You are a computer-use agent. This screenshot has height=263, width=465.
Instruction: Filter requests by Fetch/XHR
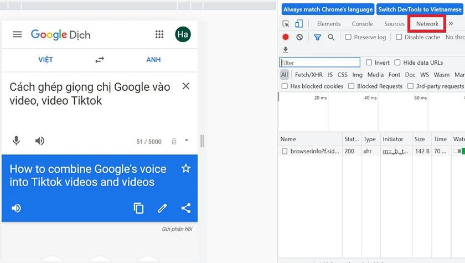click(x=309, y=75)
